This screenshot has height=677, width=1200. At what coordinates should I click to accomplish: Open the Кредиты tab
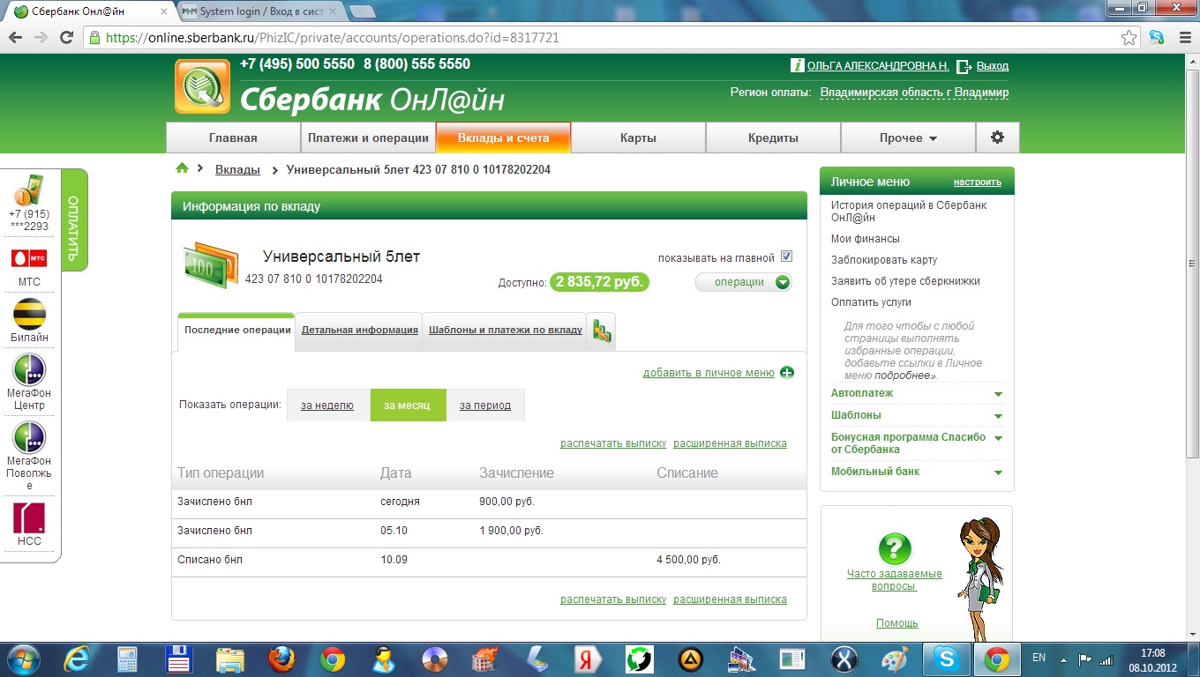coord(773,138)
